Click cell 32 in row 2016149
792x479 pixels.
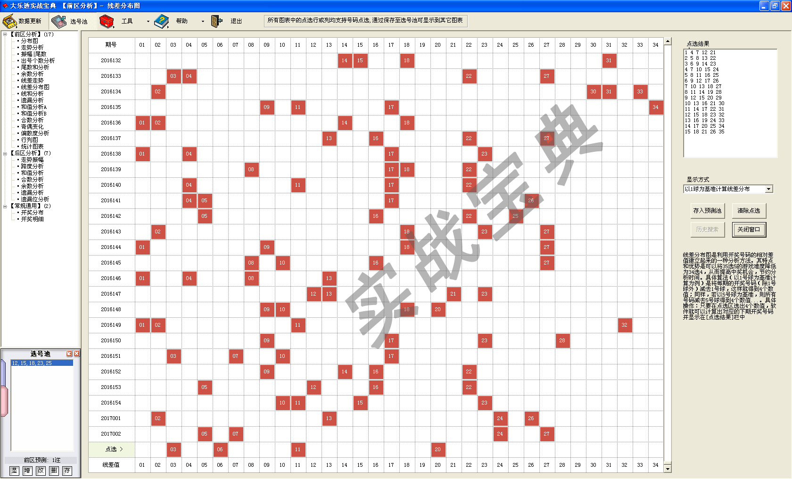[624, 325]
